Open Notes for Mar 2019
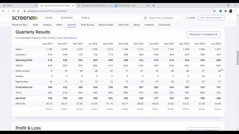 click(140, 109)
